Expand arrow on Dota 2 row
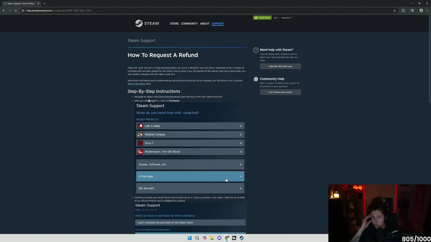This screenshot has height=242, width=431. [241, 143]
